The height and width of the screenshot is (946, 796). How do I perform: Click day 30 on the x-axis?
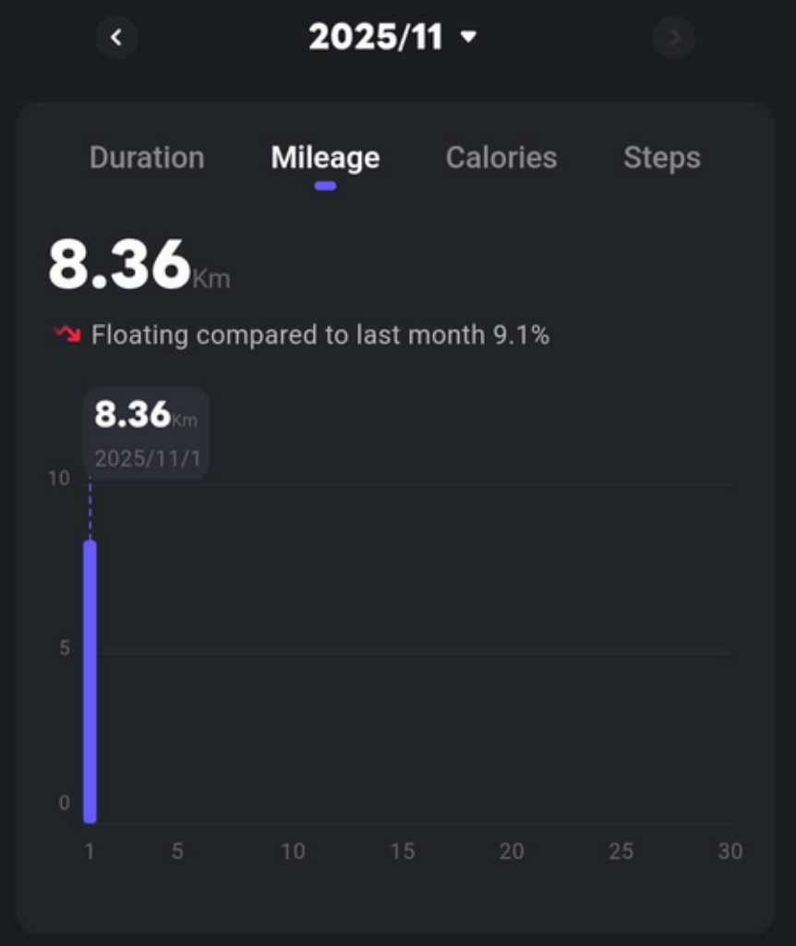click(x=730, y=851)
